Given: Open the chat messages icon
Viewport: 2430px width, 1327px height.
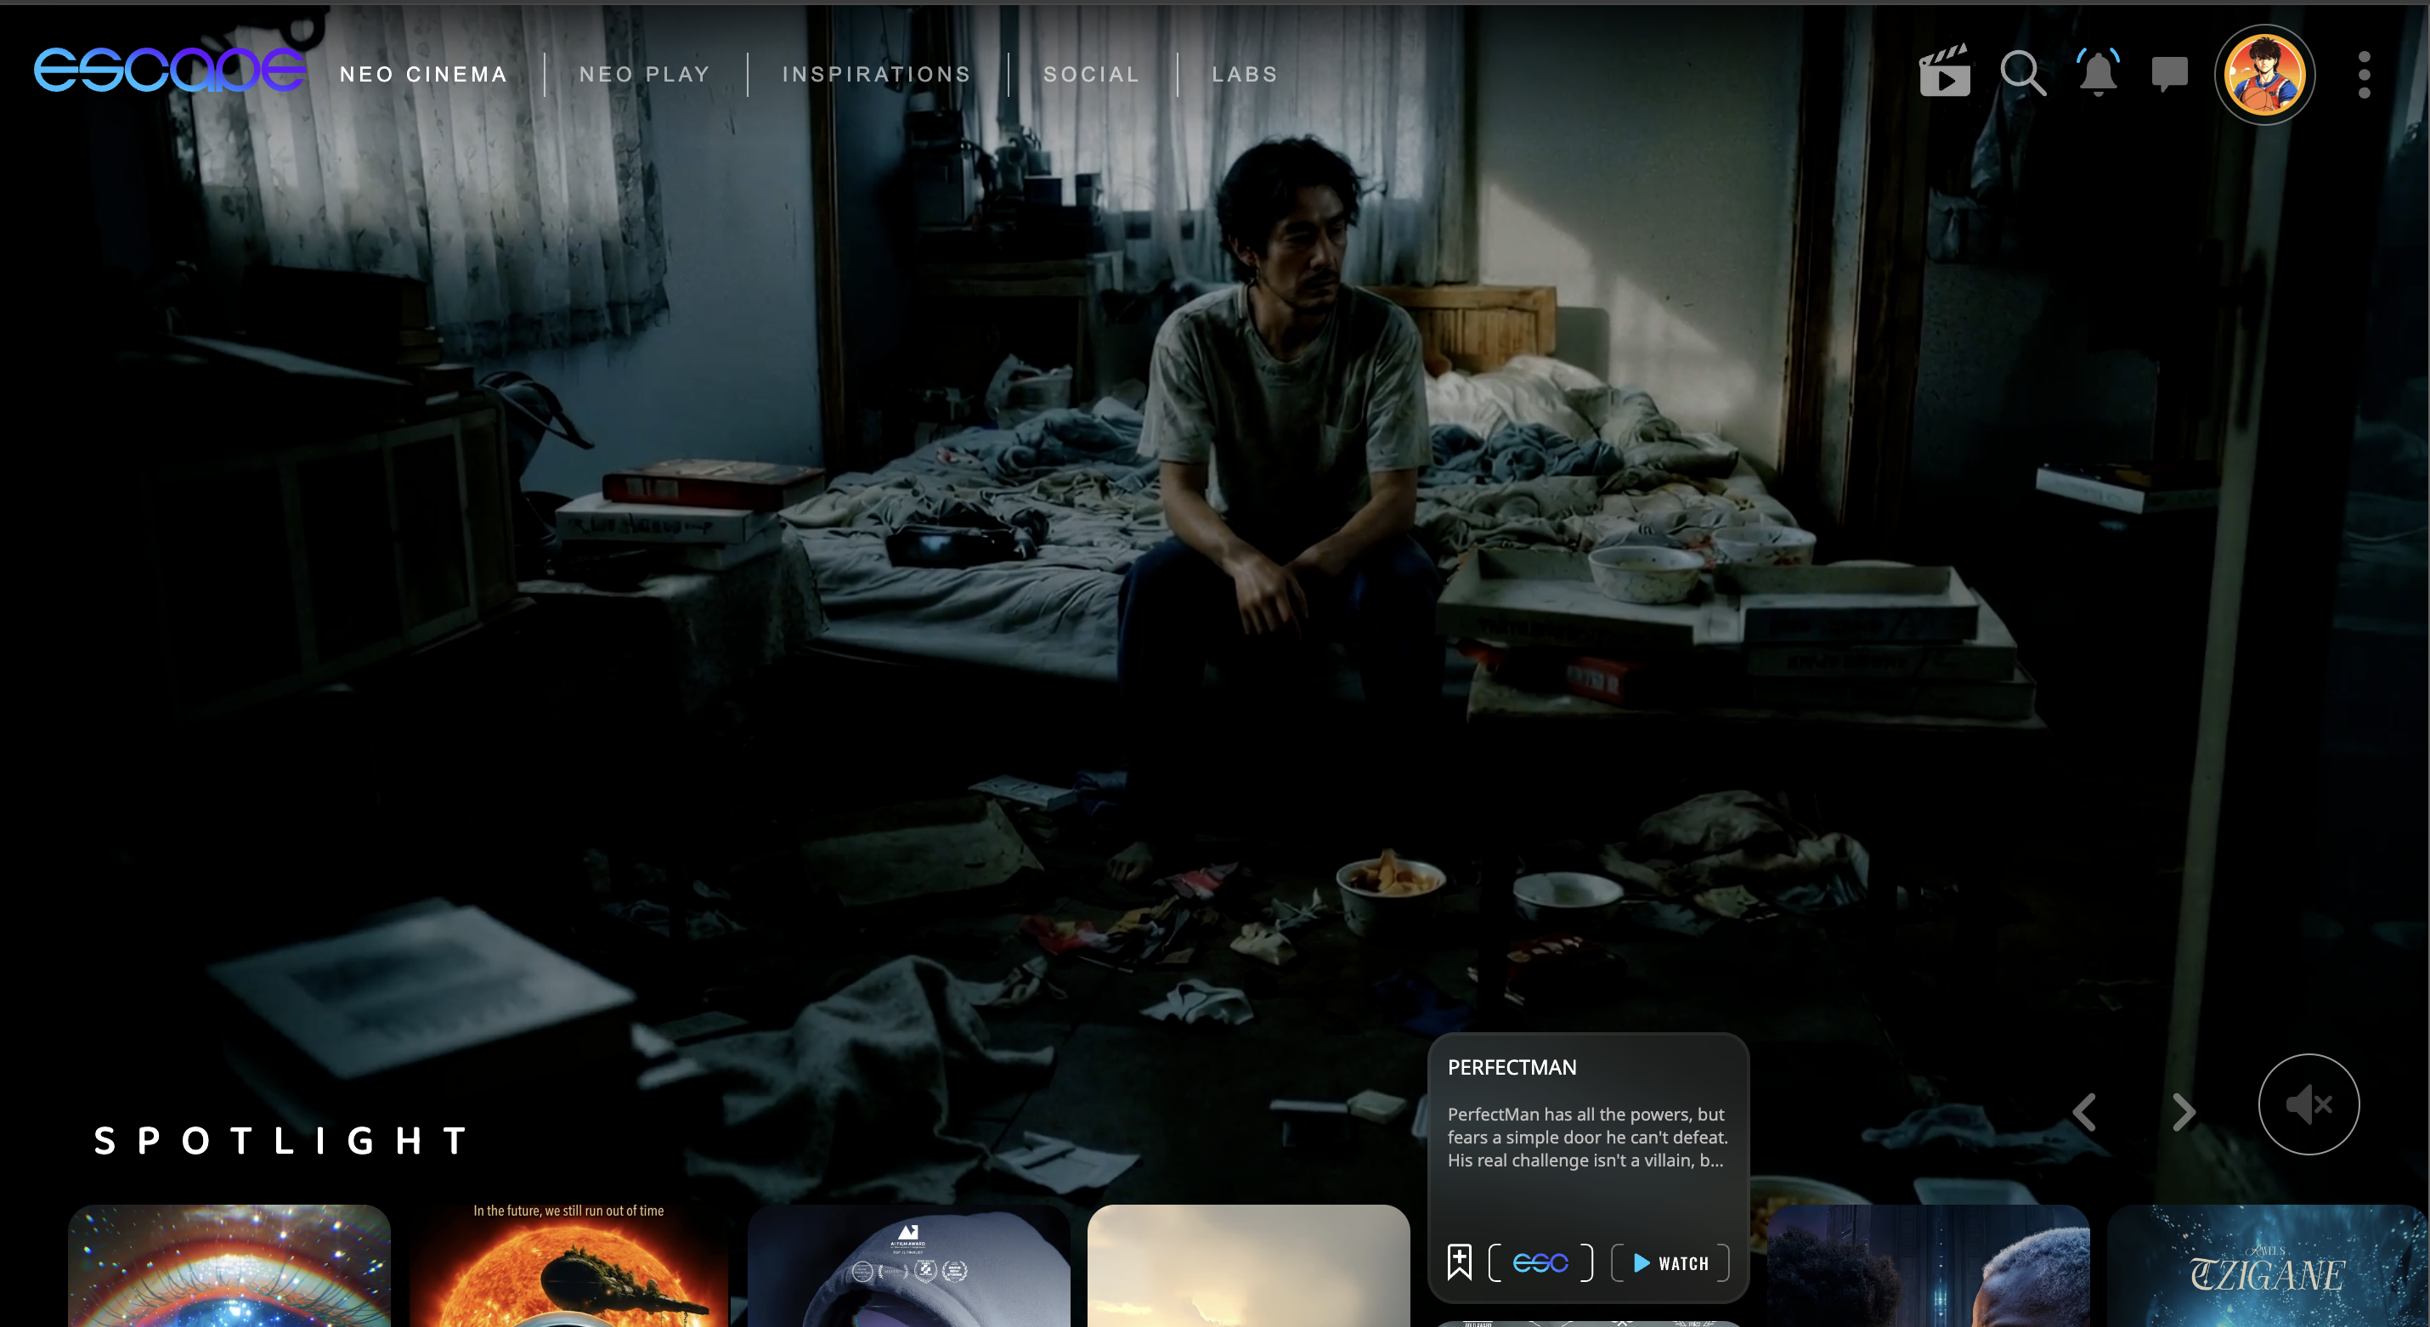Looking at the screenshot, I should pyautogui.click(x=2168, y=72).
